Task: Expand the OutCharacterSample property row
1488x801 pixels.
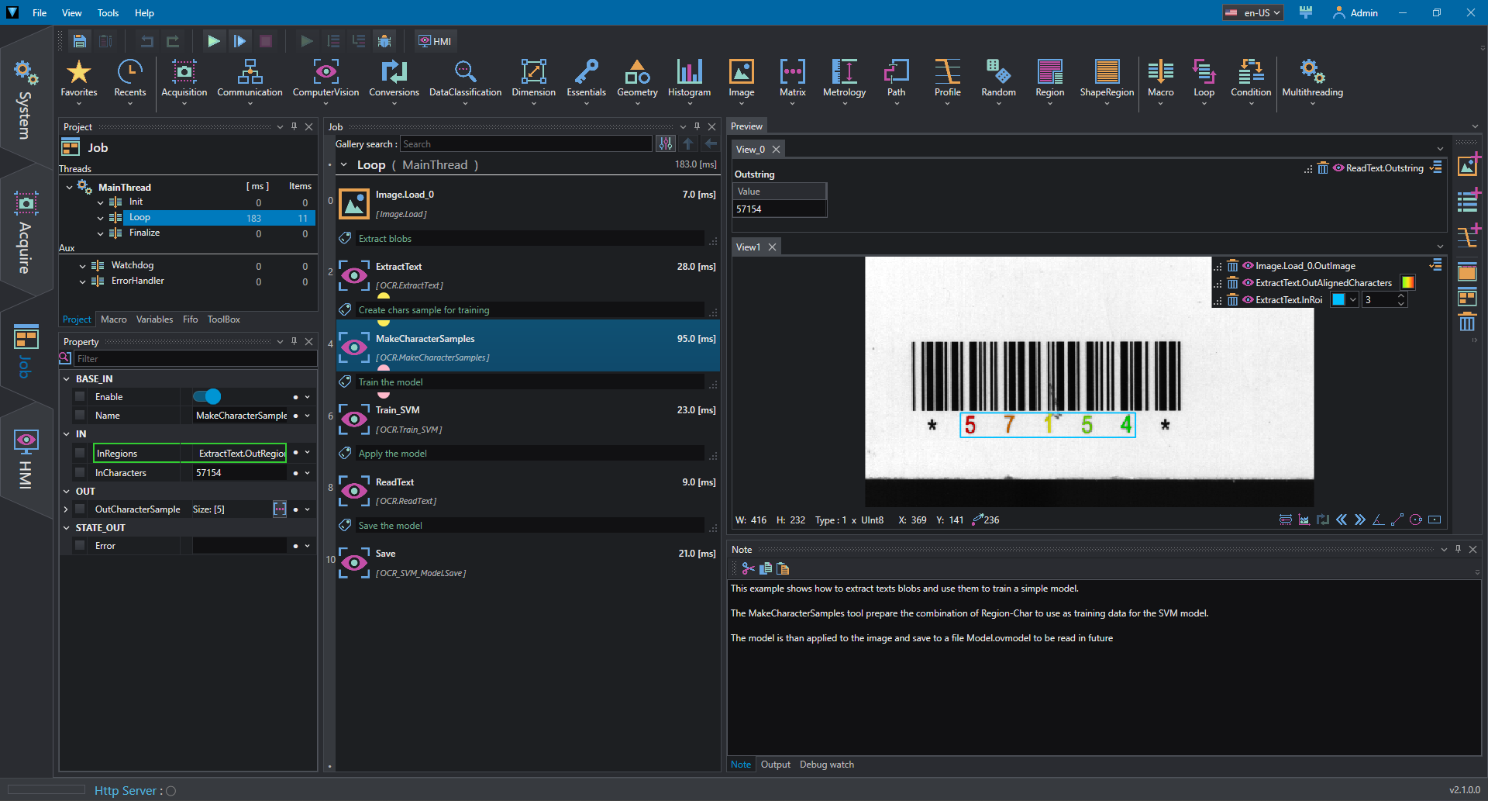Action: tap(66, 509)
